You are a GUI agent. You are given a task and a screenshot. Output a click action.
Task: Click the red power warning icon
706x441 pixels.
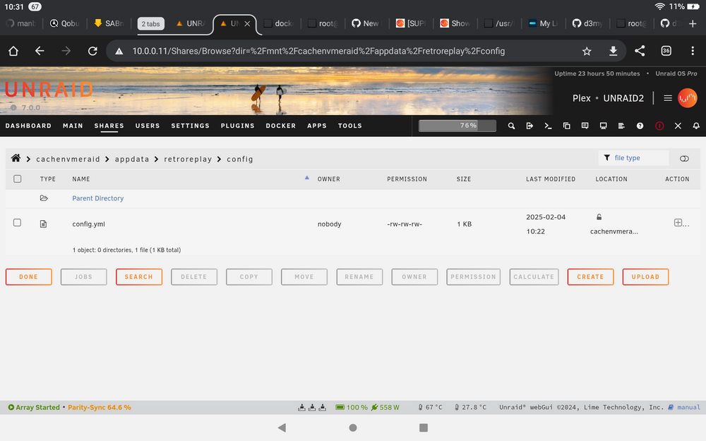(659, 126)
